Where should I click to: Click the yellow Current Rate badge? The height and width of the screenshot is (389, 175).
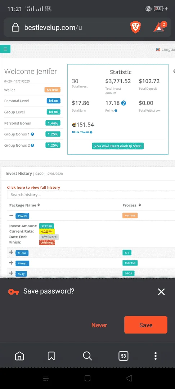point(47,232)
